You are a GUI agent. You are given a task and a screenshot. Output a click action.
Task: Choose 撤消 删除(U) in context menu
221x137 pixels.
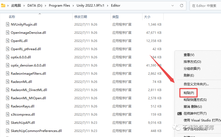pos(193,107)
